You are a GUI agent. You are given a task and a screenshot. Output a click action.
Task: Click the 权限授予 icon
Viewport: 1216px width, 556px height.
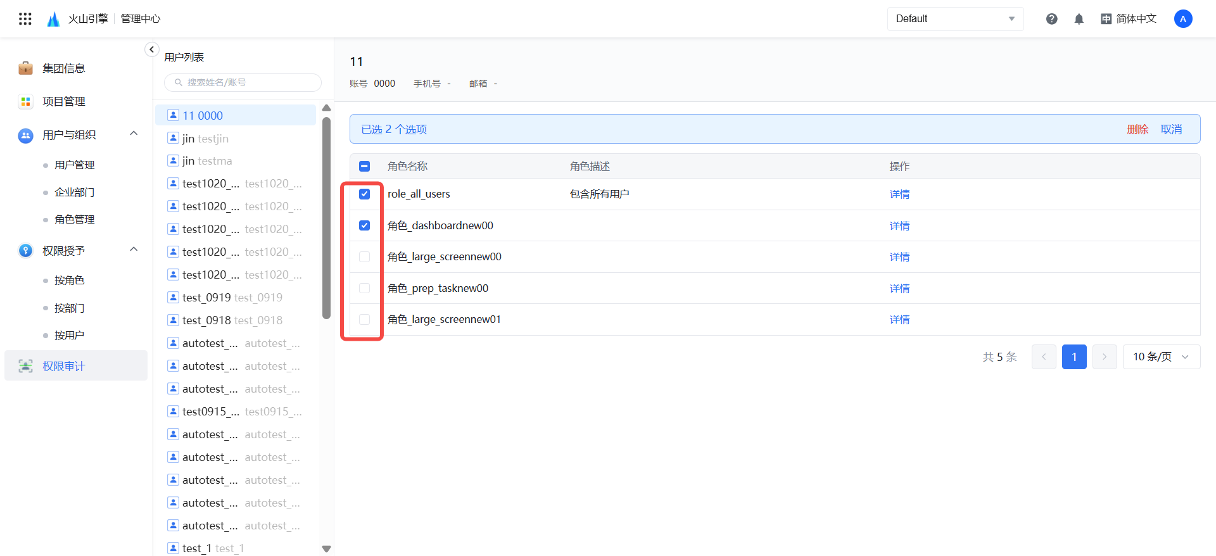pos(25,251)
